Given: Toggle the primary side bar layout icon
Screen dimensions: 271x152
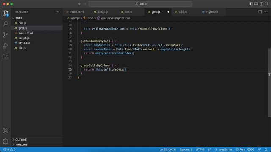Looking at the screenshot, I should coord(251,4).
